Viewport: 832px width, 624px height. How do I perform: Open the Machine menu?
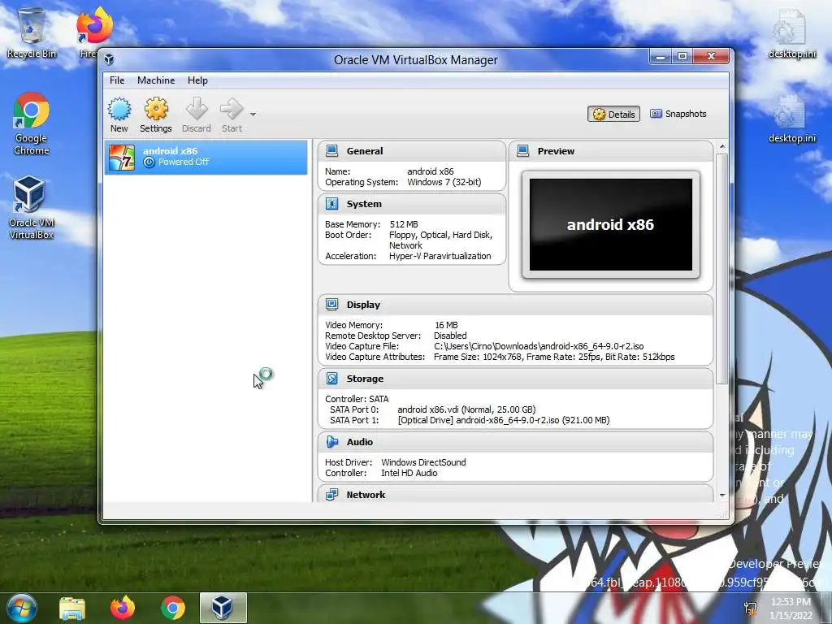coord(156,80)
